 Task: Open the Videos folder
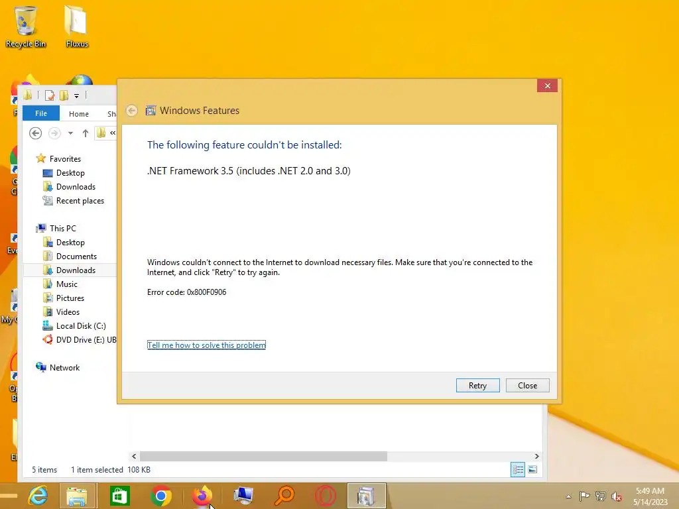pyautogui.click(x=68, y=311)
